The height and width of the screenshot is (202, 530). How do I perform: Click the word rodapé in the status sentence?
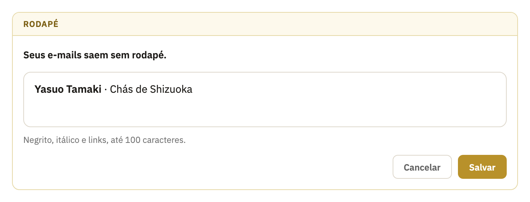pos(149,56)
